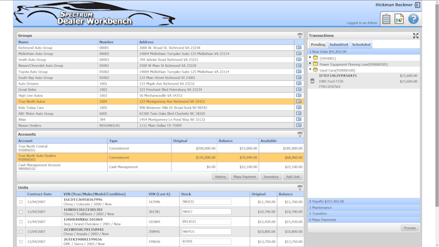Edit the stock field containing 87JHS
This screenshot has width=439, height=247.
coord(207,241)
